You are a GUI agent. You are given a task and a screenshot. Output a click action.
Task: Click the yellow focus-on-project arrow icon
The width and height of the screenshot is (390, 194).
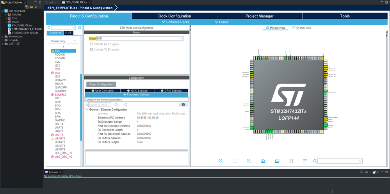point(36,7)
